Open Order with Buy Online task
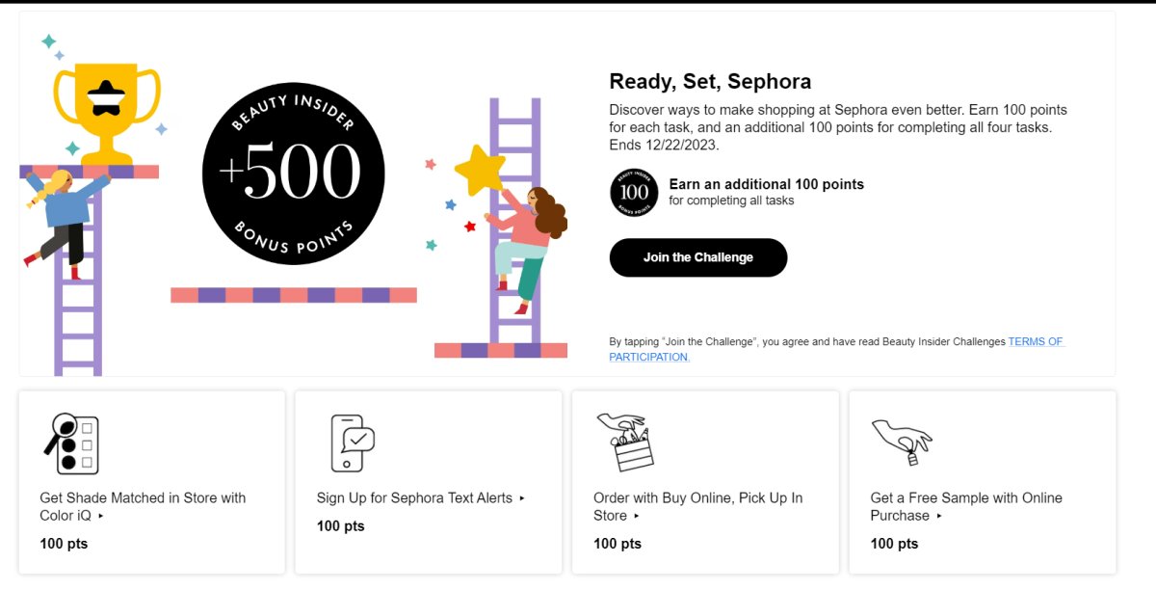The image size is (1156, 590). pos(697,506)
